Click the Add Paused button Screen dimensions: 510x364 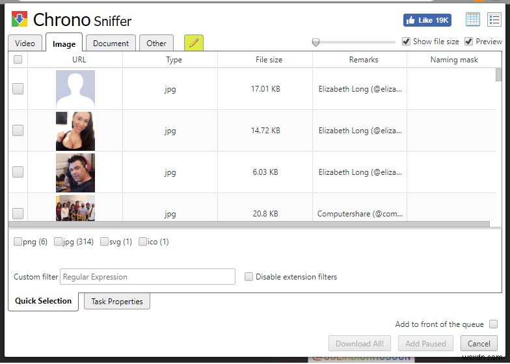point(425,343)
